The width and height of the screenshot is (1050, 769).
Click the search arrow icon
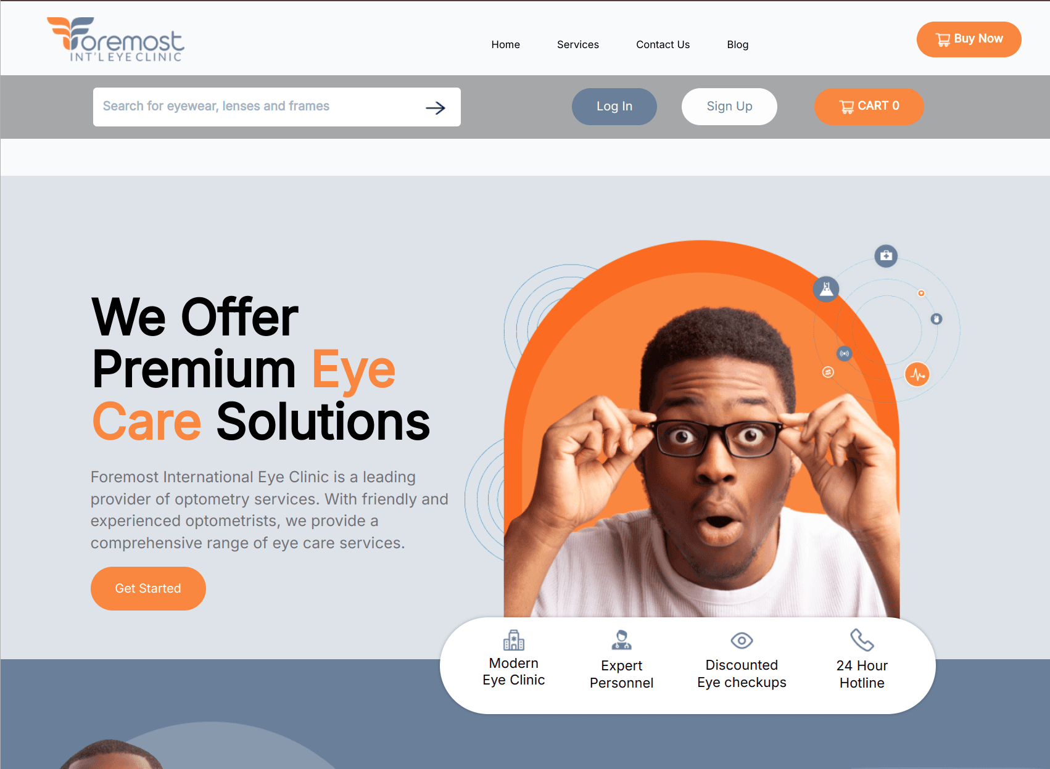click(x=436, y=108)
